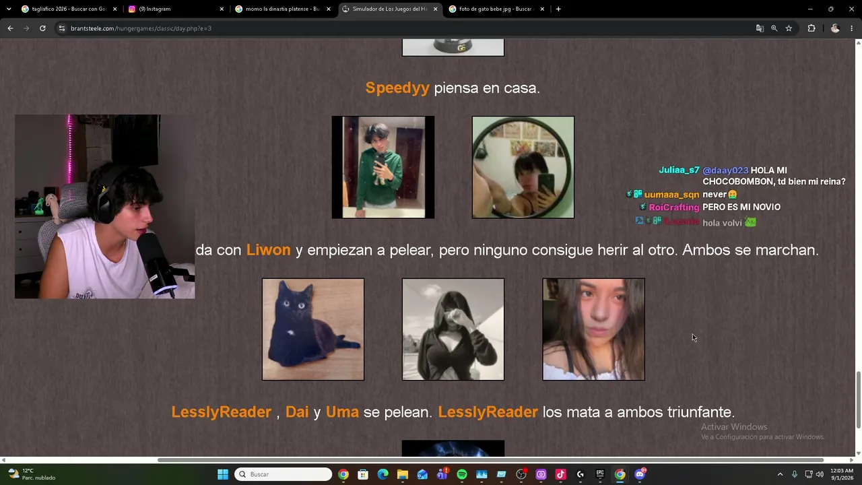
Task: Open Spotify from the taskbar
Action: click(462, 474)
